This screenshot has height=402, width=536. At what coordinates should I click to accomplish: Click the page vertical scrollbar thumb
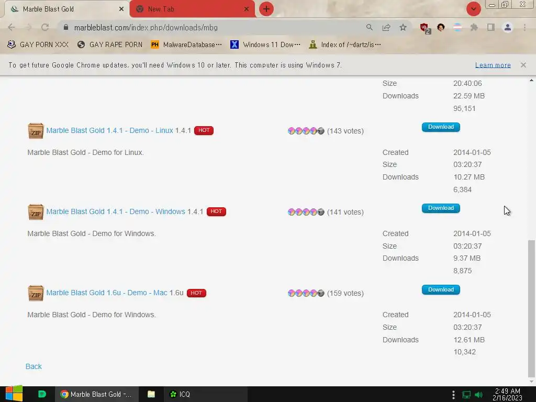point(531,308)
